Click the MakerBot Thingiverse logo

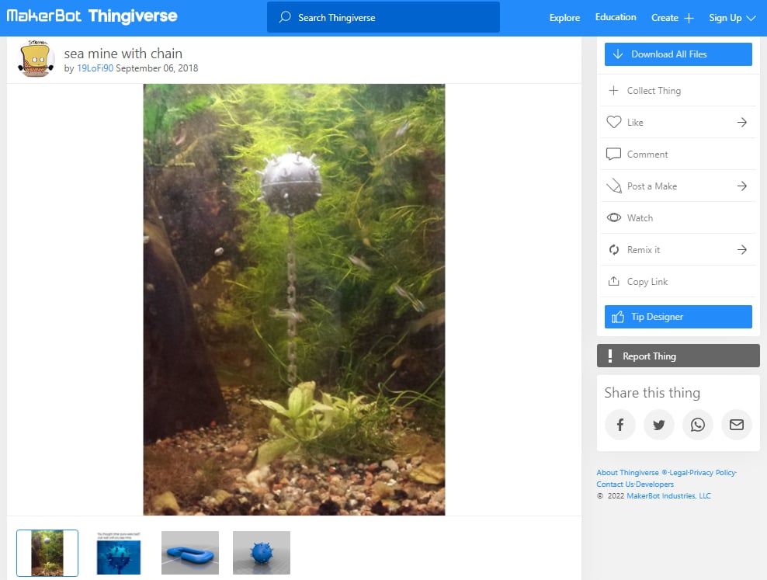(92, 16)
